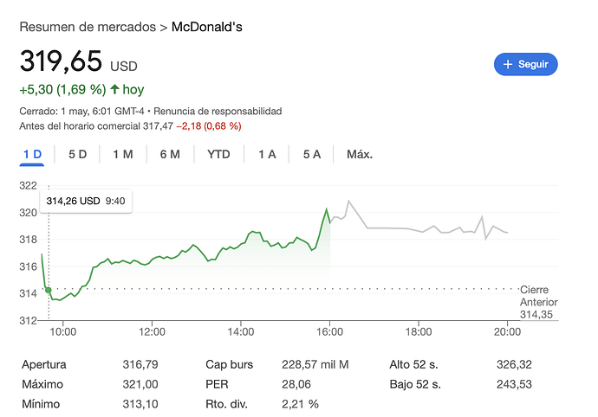Select the YTD tab
This screenshot has height=417, width=598.
(x=218, y=154)
